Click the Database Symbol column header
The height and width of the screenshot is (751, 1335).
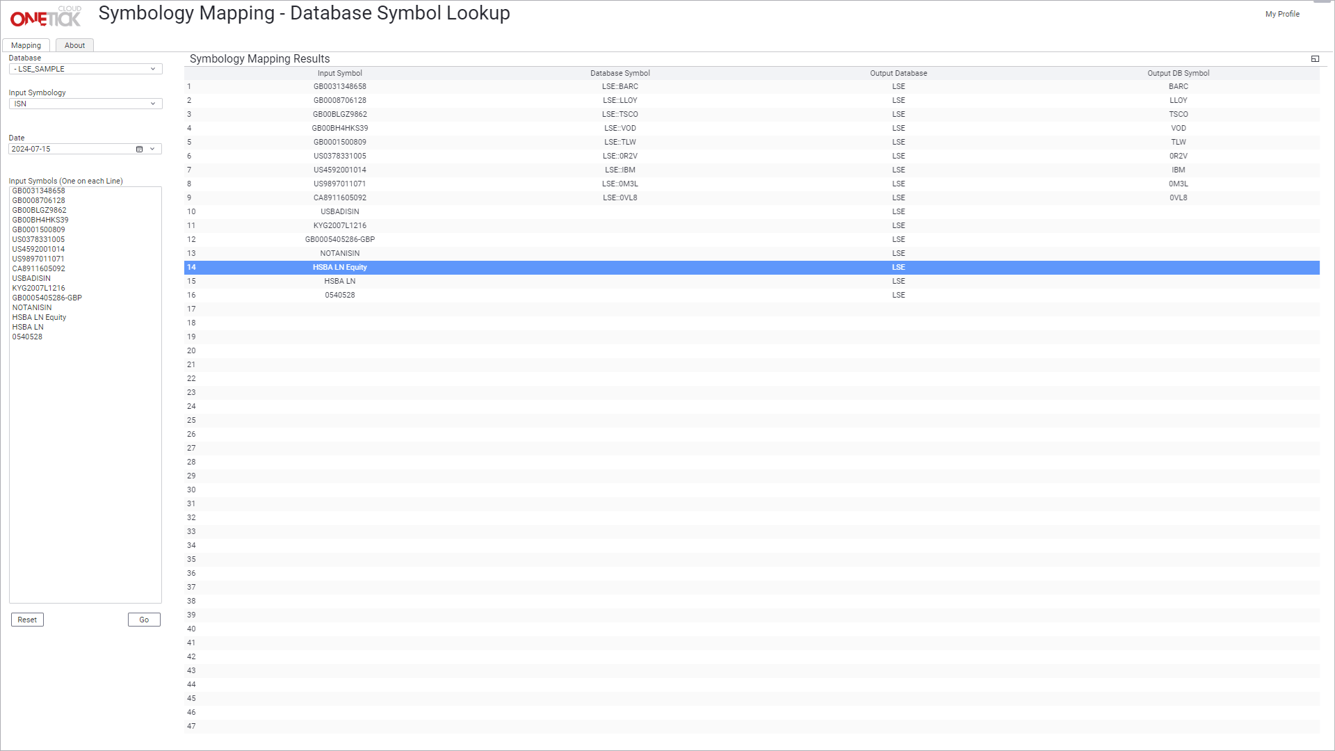click(x=620, y=73)
